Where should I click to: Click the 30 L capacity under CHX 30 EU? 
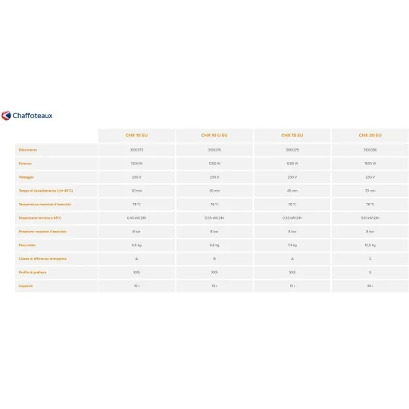click(x=370, y=286)
